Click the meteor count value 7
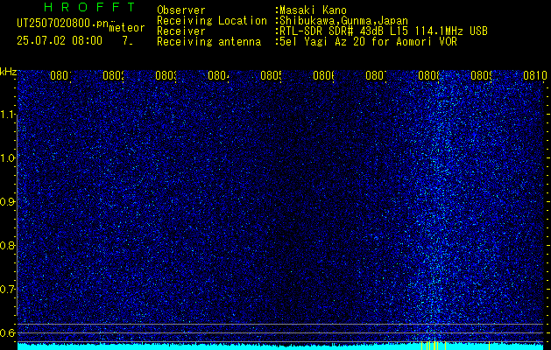Screen dimensions: 551x350 127,41
